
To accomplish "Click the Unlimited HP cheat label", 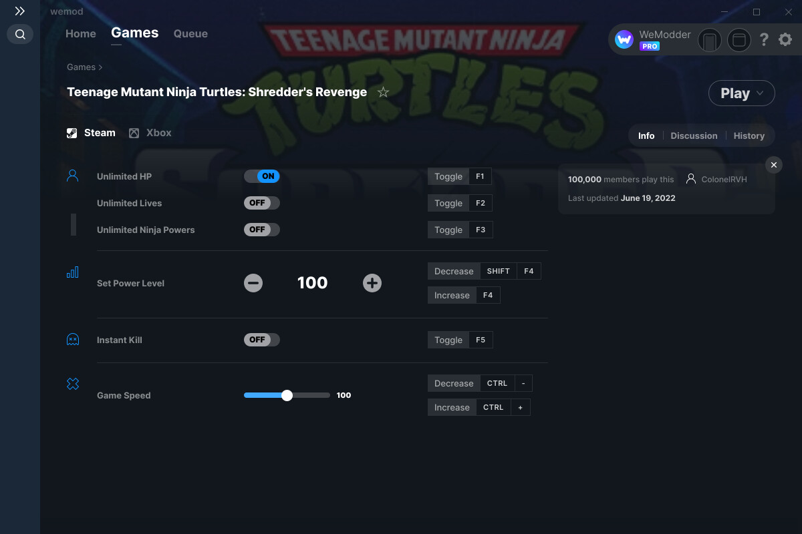I will (124, 176).
